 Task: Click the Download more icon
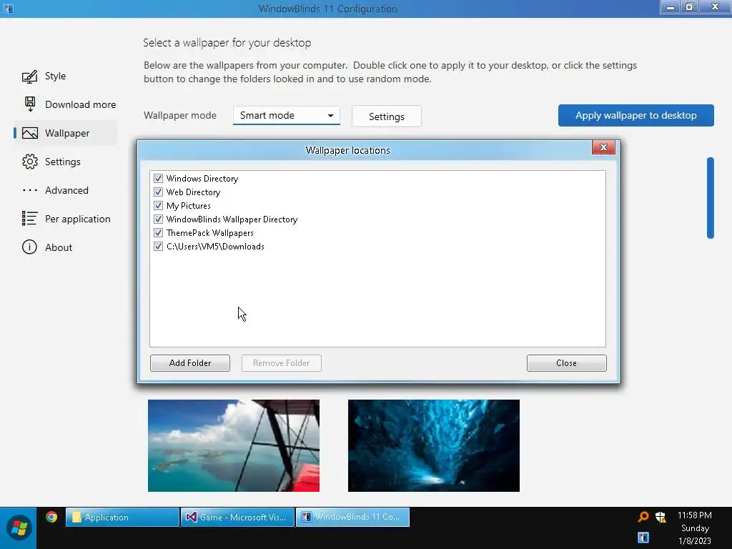click(x=30, y=104)
